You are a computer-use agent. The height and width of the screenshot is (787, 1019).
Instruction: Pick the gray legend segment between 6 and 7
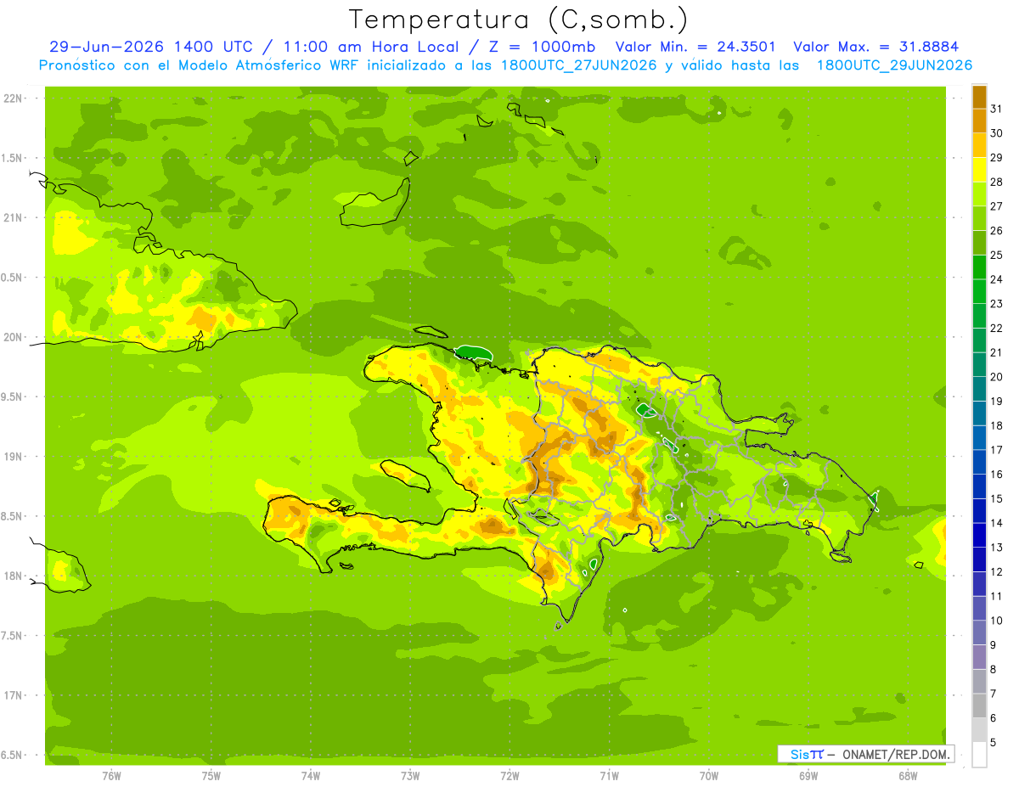[x=979, y=706]
